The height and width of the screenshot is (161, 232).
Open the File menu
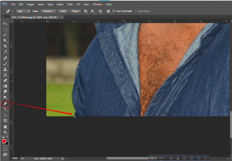[x=13, y=4]
